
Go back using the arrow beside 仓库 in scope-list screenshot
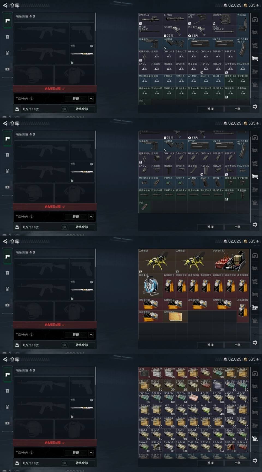coord(5,5)
